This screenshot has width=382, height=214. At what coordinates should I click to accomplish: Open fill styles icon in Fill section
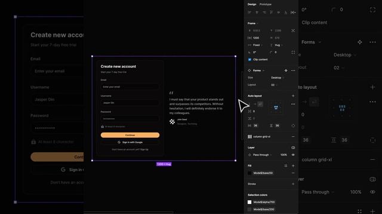[286, 166]
